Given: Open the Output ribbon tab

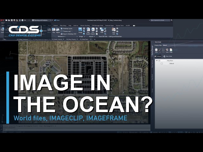Looking at the screenshot, I should 56,26.
